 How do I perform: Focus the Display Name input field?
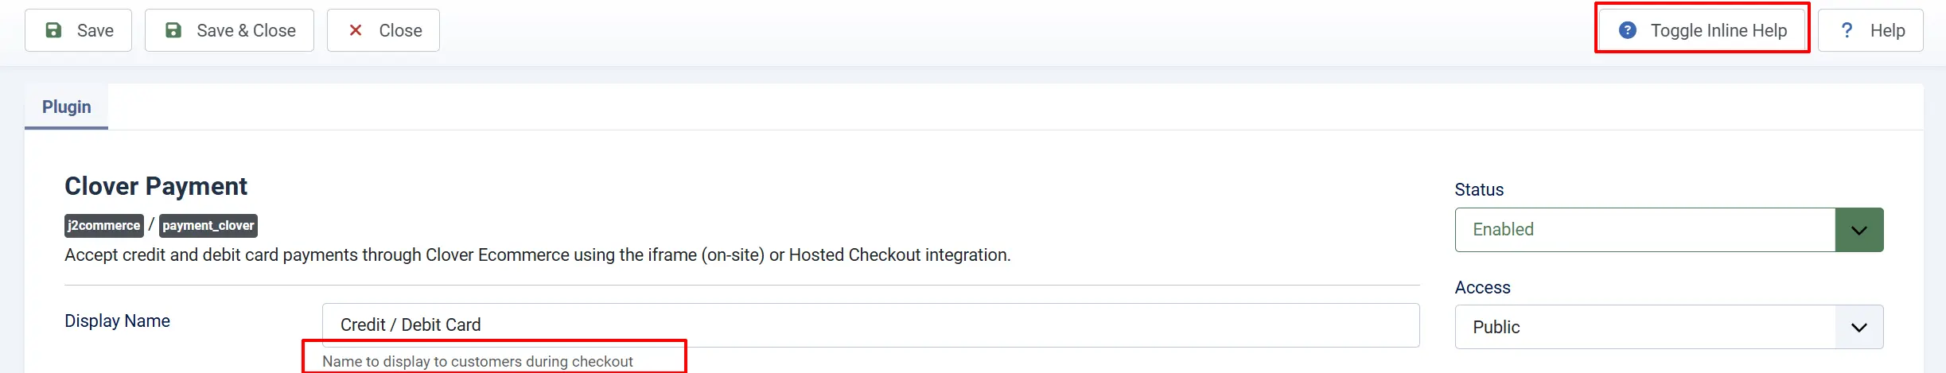tap(870, 324)
